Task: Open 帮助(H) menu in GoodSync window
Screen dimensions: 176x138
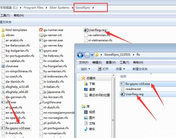Action: click(x=19, y=15)
